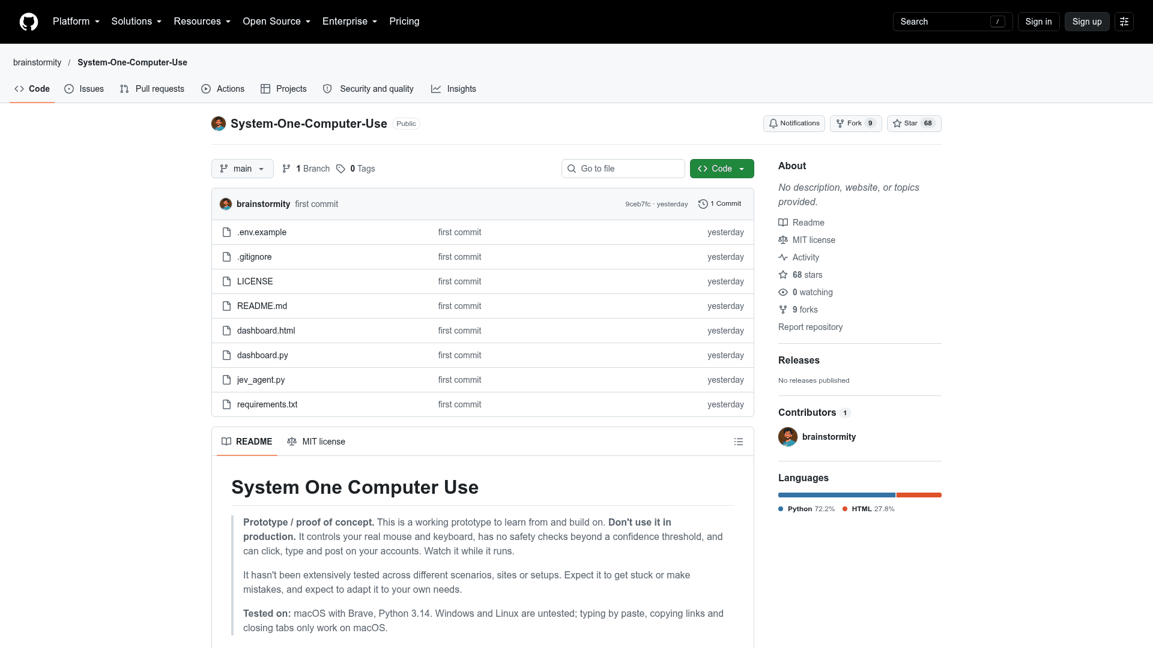1153x648 pixels.
Task: Open the MIT license scale link in About
Action: pos(807,240)
